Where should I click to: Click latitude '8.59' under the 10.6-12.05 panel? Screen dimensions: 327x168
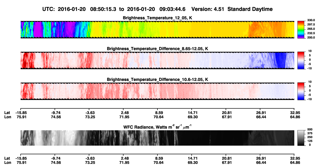[159, 113]
